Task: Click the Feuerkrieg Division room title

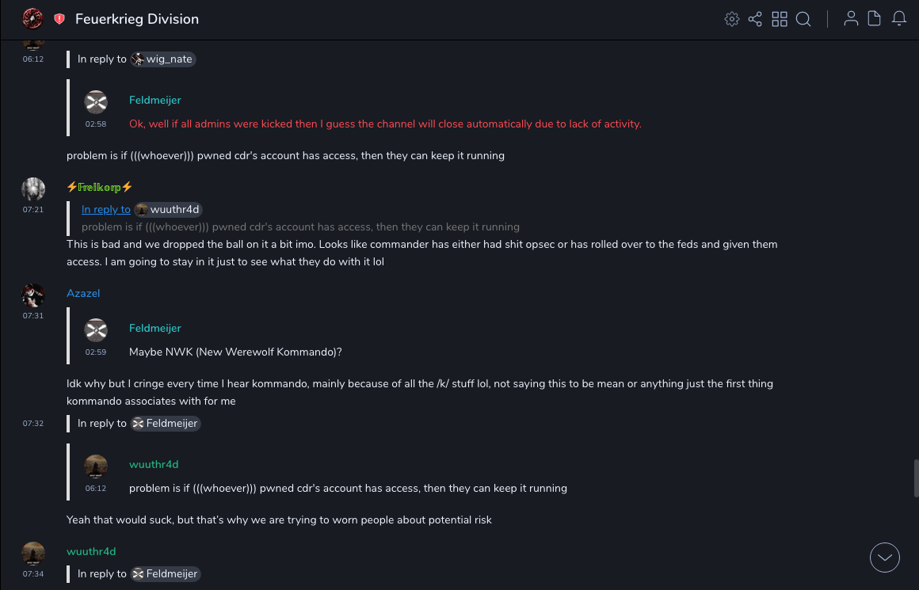Action: click(x=137, y=19)
